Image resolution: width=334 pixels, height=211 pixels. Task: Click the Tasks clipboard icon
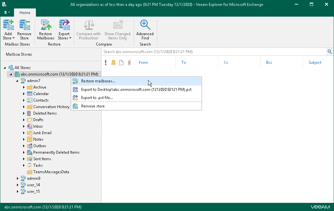(30, 165)
